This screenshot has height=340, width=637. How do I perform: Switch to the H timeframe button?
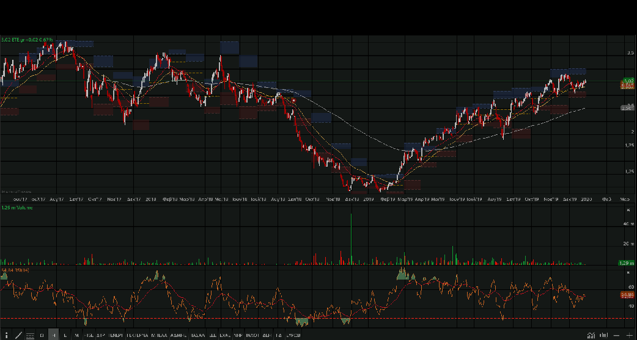point(53,335)
